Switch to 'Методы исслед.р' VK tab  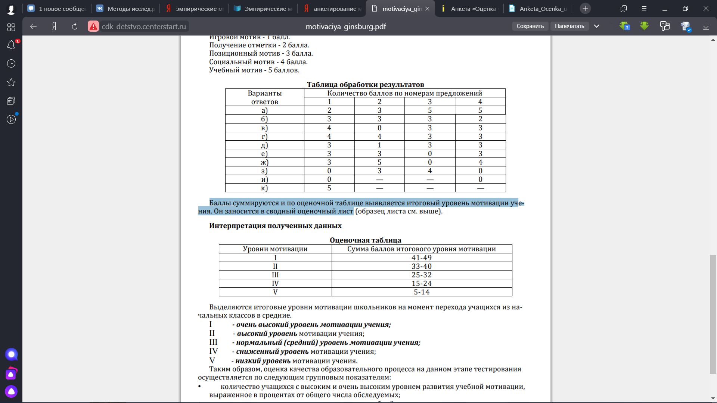pyautogui.click(x=125, y=9)
